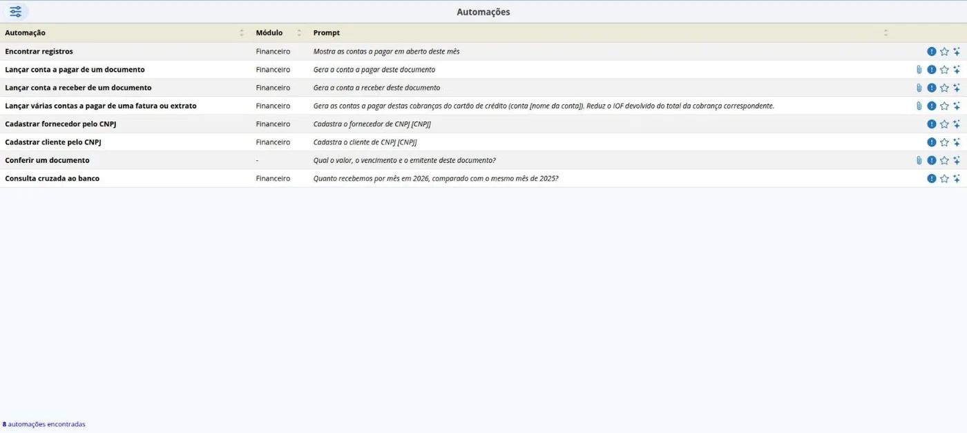Click the Módulo column header label
Viewport: 967px width, 433px height.
pos(269,32)
